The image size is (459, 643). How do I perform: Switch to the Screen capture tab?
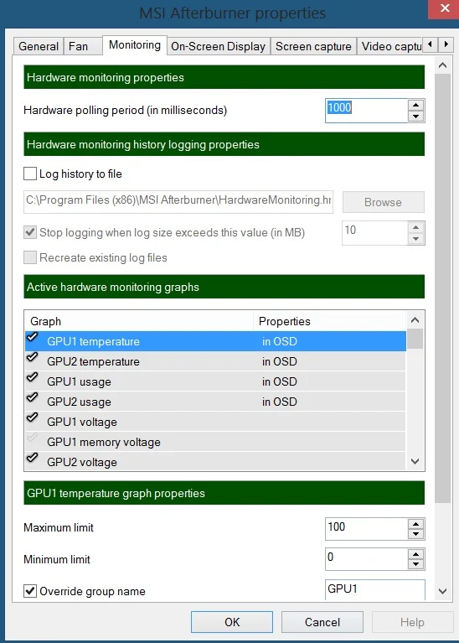coord(313,46)
